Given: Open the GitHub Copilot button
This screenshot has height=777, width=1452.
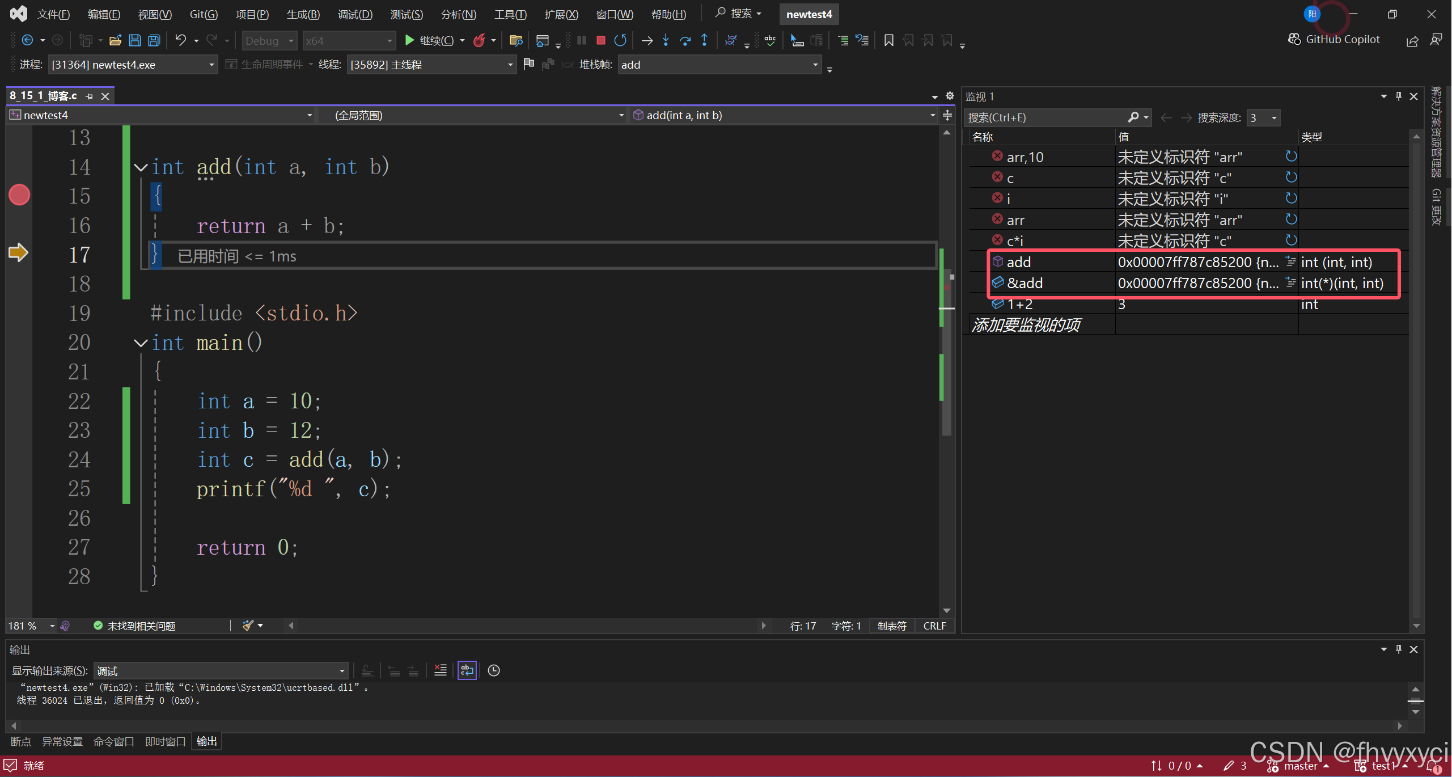Looking at the screenshot, I should (1334, 39).
